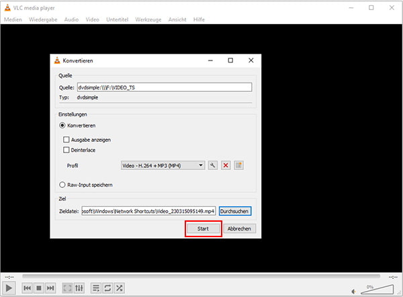The width and height of the screenshot is (403, 297).
Task: Click the Abbrechen button
Action: [239, 228]
